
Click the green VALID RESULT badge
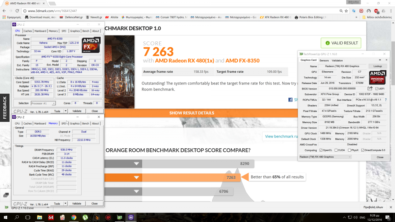pos(341,43)
